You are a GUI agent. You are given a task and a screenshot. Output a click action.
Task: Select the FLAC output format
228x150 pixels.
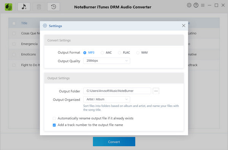click(119, 53)
